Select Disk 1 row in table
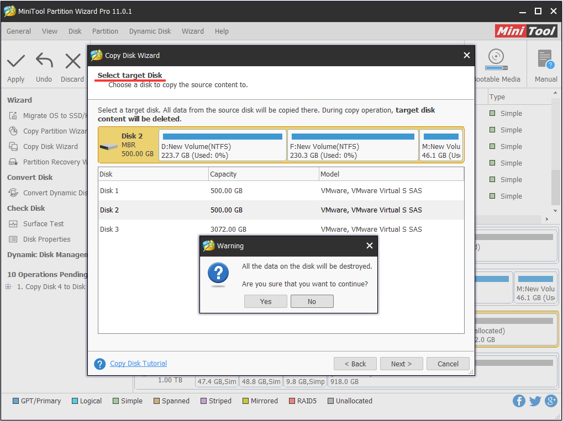The height and width of the screenshot is (421, 563). (x=281, y=190)
